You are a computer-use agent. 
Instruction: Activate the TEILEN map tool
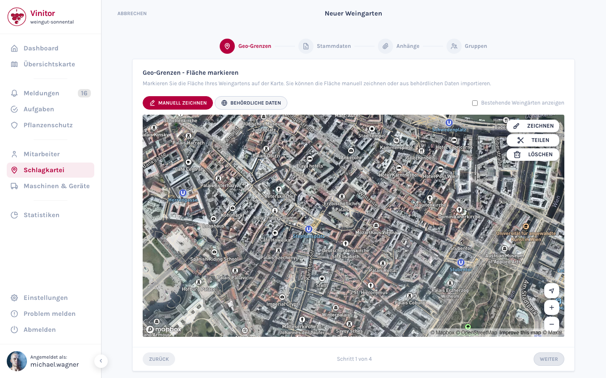533,140
